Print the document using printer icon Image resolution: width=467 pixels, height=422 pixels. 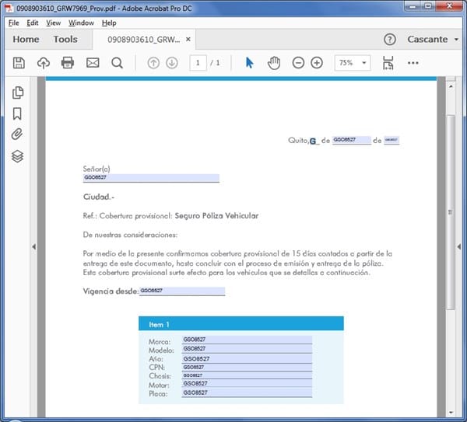[68, 63]
